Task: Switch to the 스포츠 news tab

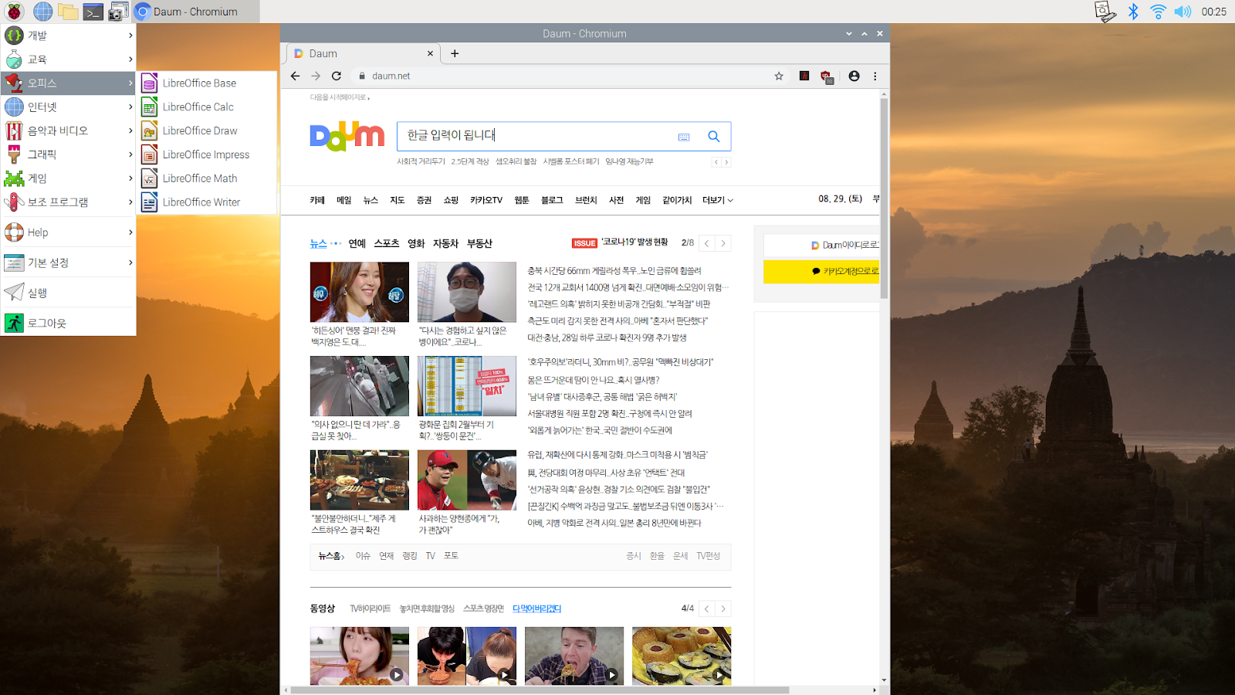Action: click(x=387, y=243)
